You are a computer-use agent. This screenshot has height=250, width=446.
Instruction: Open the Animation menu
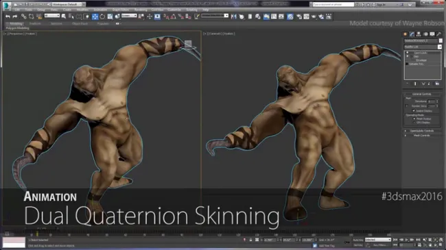(100, 10)
